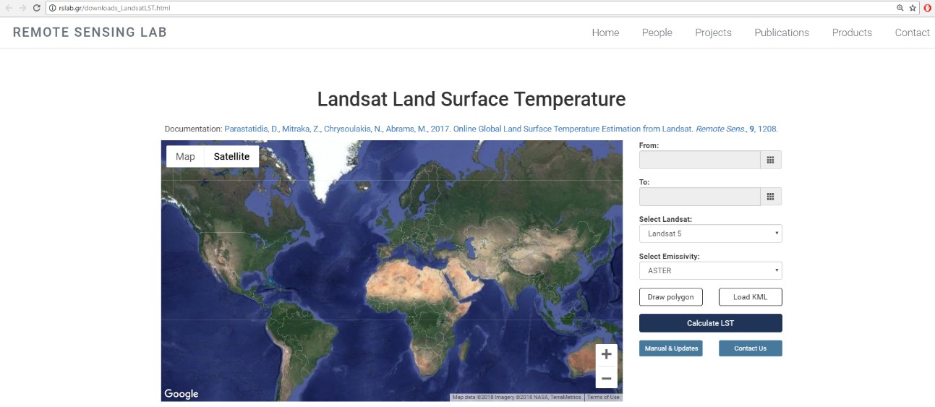The height and width of the screenshot is (407, 935).
Task: Click the Draw polygon button
Action: 670,297
